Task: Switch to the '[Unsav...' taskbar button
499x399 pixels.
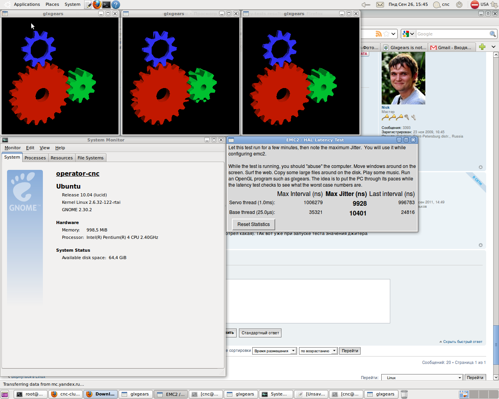Action: tap(311, 394)
